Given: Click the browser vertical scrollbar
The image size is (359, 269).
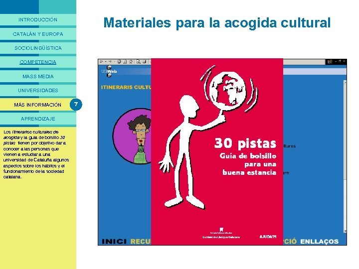Looking at the screenshot, I should (x=345, y=156).
